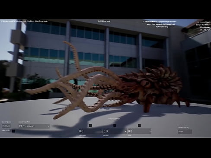Open the Object Library shortcut label

coord(203,25)
